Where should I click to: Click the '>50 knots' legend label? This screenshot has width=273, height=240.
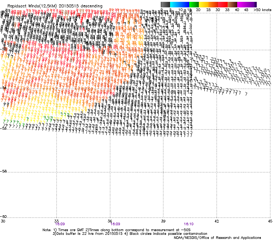pos(262,10)
